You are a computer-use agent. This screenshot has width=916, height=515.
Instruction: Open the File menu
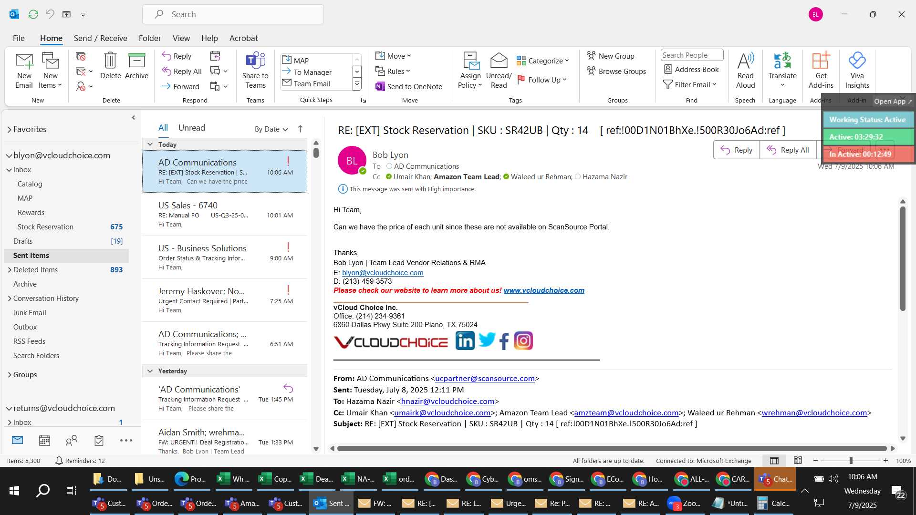[19, 38]
